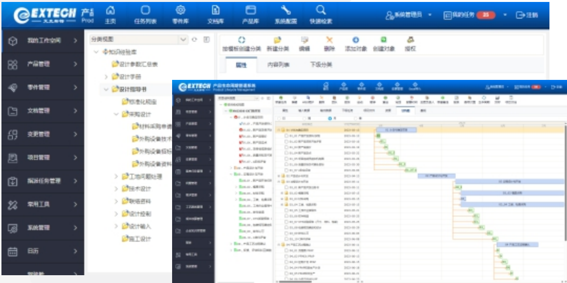Expand 项目管理 sidebar chevron
This screenshot has height=283, width=567.
pyautogui.click(x=75, y=158)
